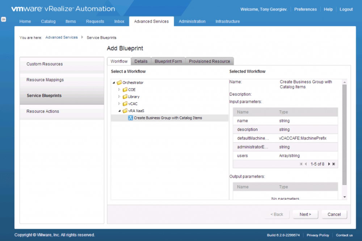
Task: Expand the left sidebar with double-arrow icon
Action: [4, 19]
